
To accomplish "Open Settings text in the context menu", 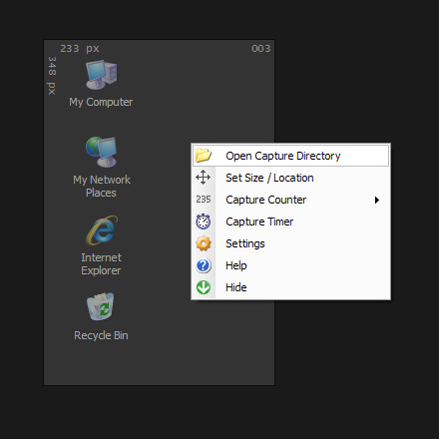I will click(245, 243).
